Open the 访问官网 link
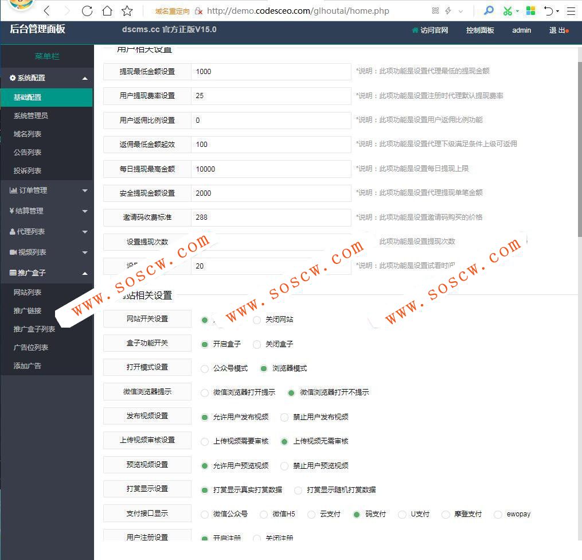The height and width of the screenshot is (560, 582). [430, 30]
